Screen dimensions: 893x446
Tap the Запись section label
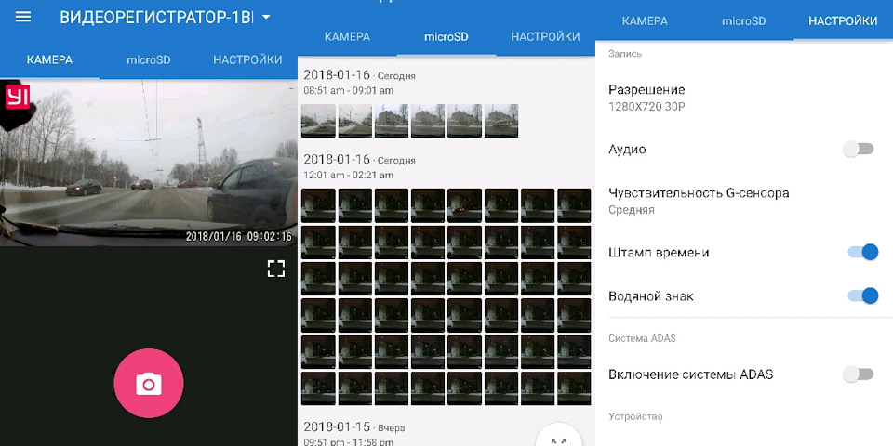(x=625, y=54)
